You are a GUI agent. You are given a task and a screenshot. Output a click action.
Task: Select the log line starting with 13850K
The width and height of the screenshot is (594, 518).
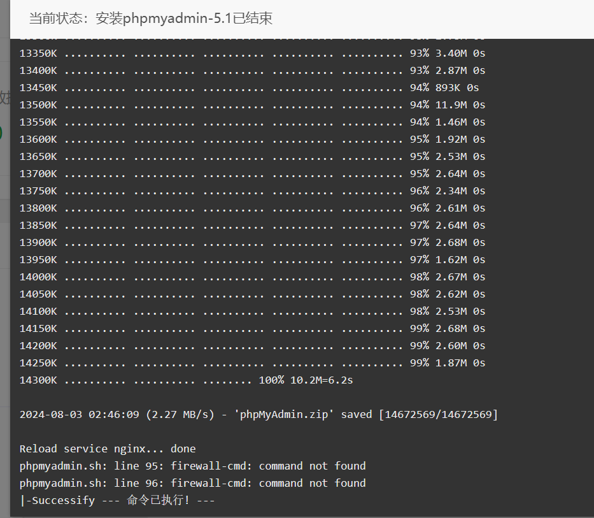[x=252, y=226]
